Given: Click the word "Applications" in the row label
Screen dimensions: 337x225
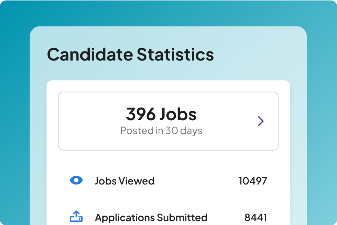Looking at the screenshot, I should (125, 217).
